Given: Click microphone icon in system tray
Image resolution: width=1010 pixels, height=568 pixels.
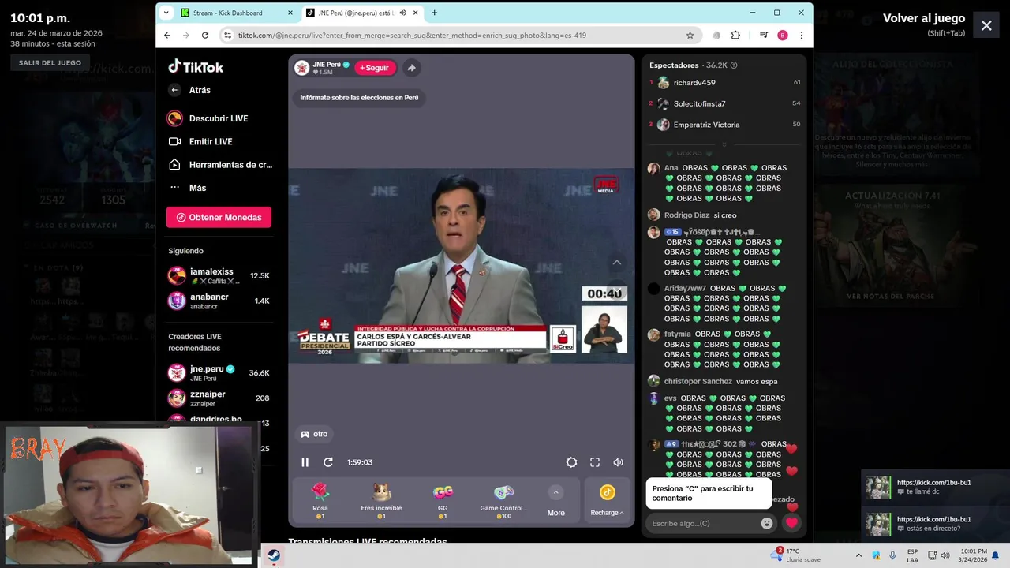Looking at the screenshot, I should 892,555.
